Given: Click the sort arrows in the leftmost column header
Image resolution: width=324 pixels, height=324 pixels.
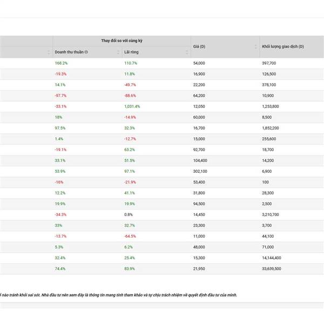Looking at the screenshot, I should 49,52.
